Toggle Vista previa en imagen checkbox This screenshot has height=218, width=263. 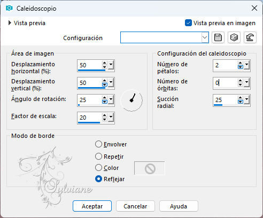(188, 23)
